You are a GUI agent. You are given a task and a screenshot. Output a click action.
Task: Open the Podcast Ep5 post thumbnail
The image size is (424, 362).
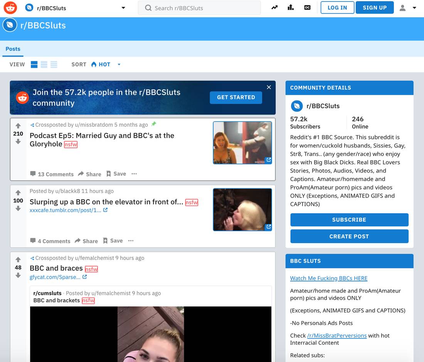click(x=242, y=142)
